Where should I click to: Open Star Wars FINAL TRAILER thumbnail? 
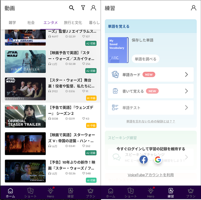click(25, 62)
